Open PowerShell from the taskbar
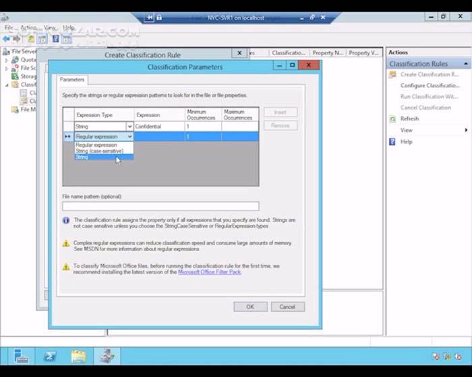 tap(50, 356)
